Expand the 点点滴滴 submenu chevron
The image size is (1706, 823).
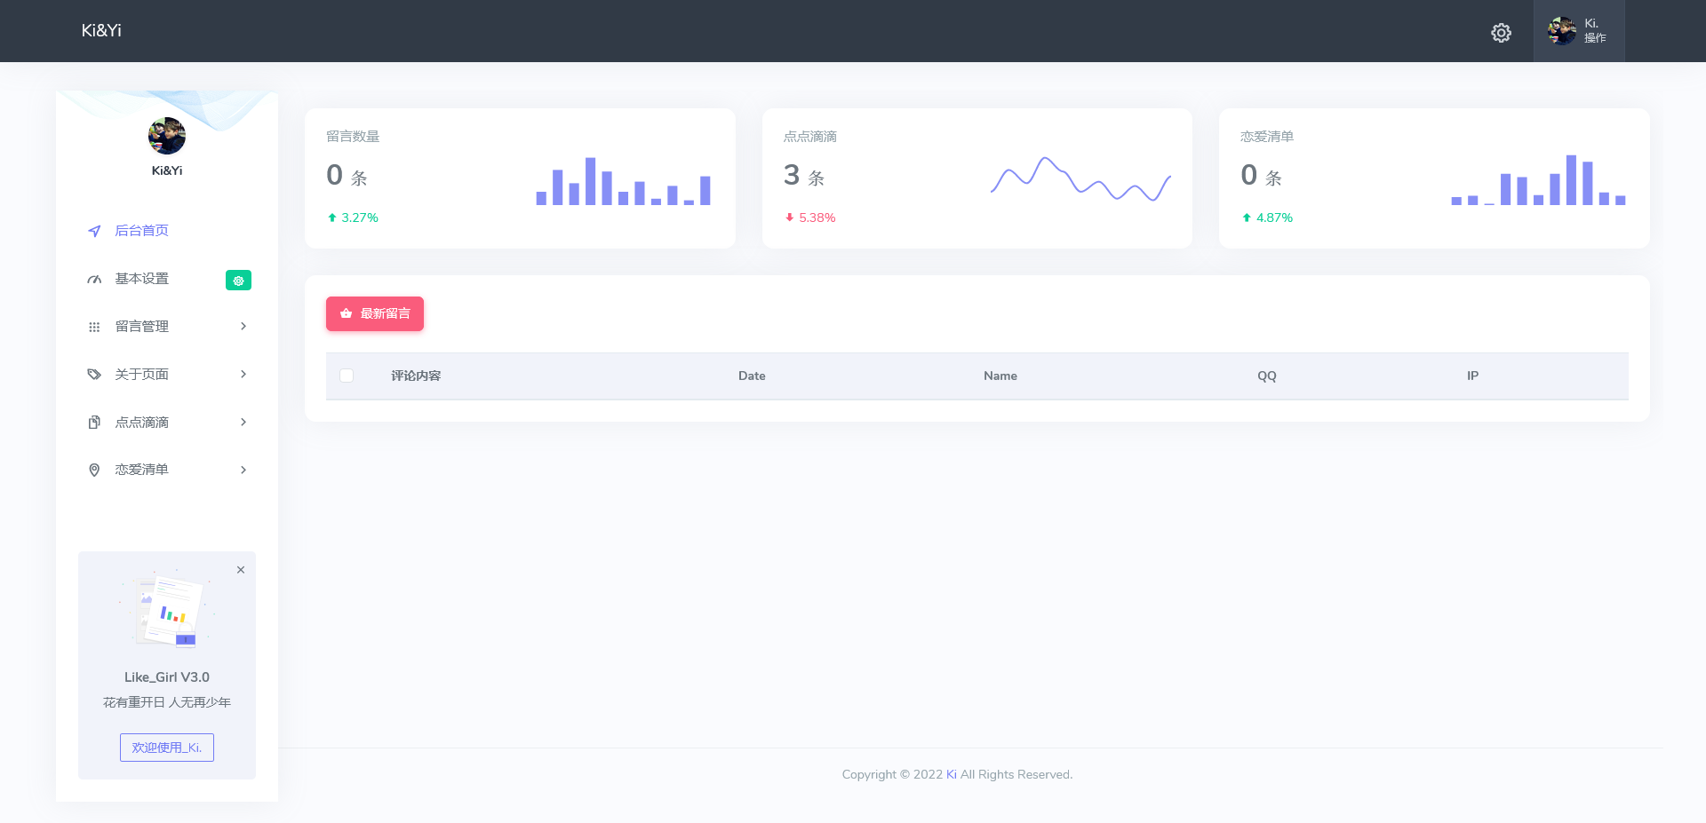click(243, 423)
